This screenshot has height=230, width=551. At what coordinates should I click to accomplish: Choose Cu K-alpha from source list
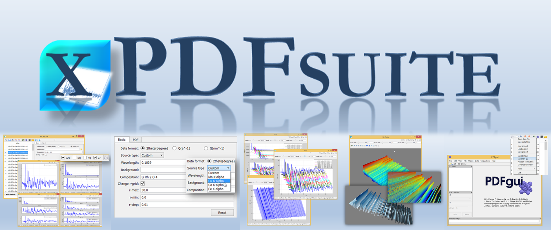219,181
